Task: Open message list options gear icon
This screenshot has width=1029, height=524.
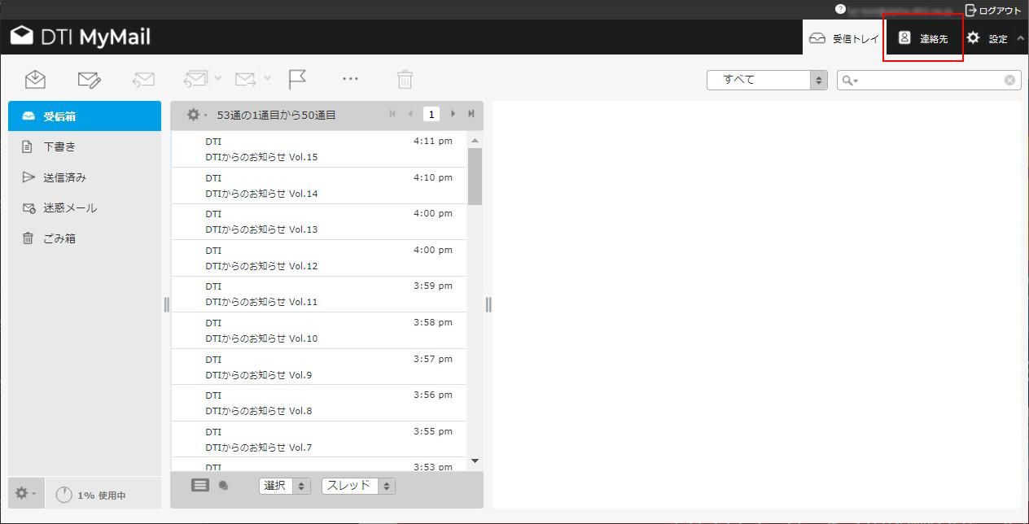Action: coord(196,115)
